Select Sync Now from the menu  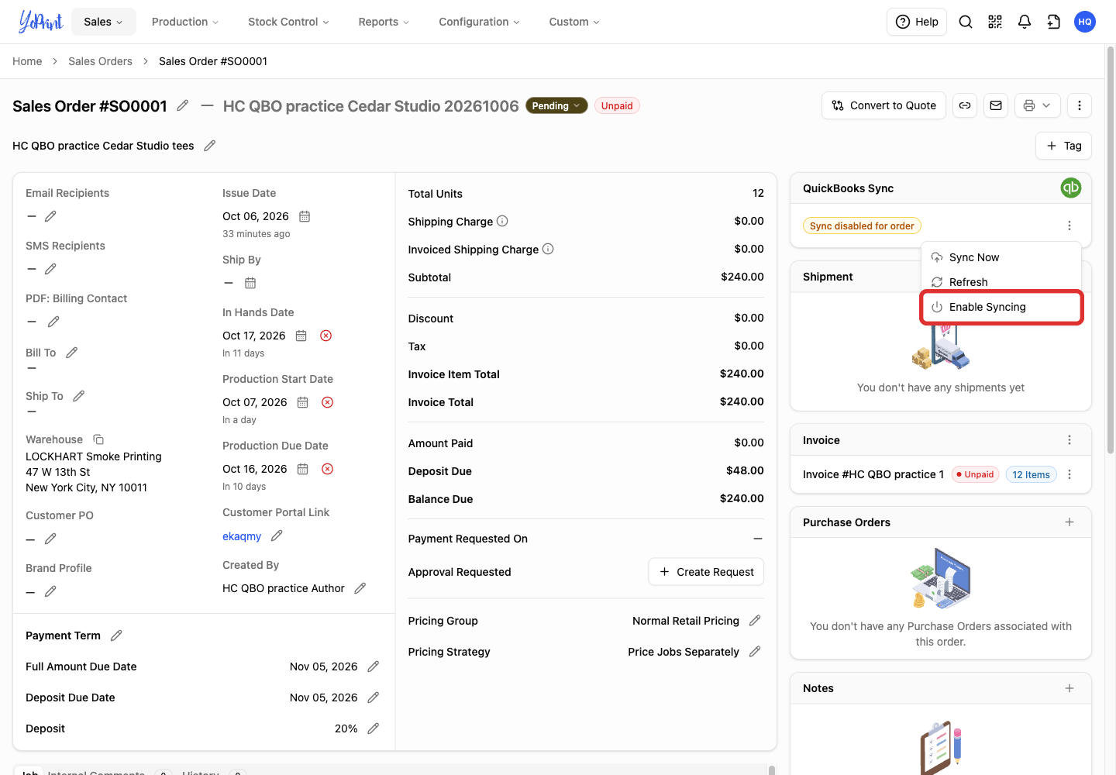[1001, 257]
